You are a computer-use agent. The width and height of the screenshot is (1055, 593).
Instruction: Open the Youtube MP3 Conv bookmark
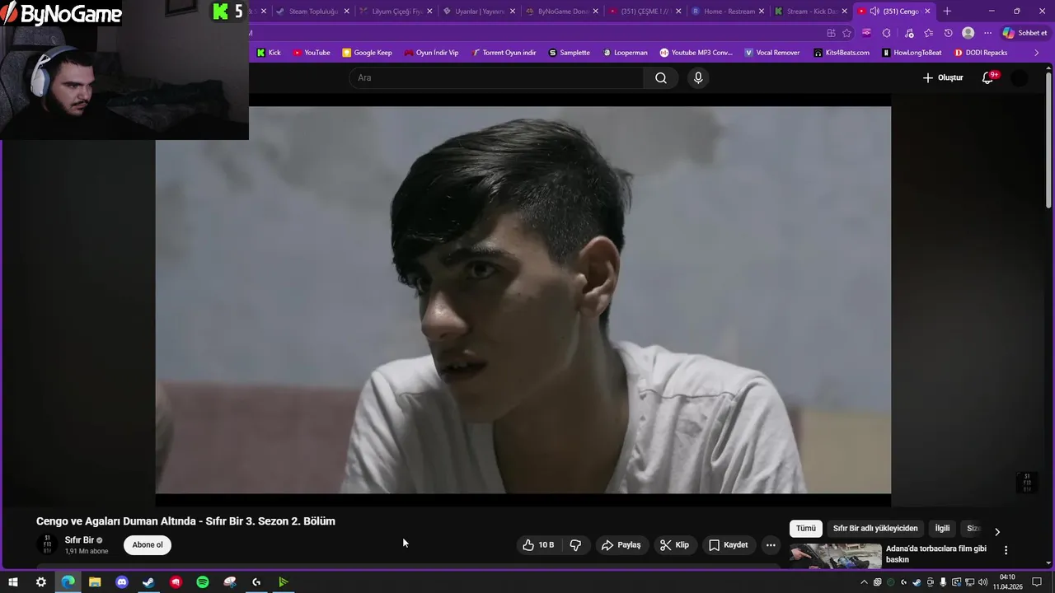pyautogui.click(x=696, y=53)
